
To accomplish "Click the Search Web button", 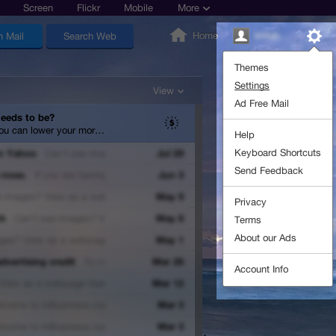I will (x=90, y=37).
